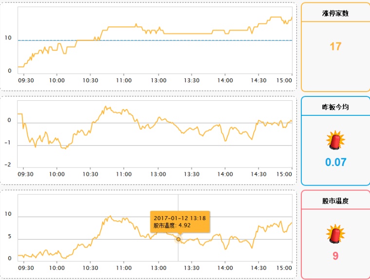The width and height of the screenshot is (370, 280).
Task: Click the 14:30 label on the bottom chart
Action: tap(259, 268)
